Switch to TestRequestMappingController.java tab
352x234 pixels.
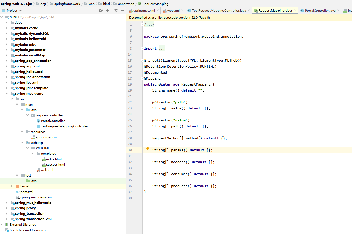(219, 10)
